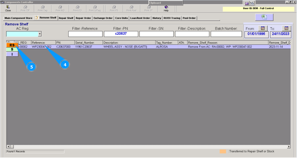Click the Close toolbar icon
This screenshot has width=297, height=158.
click(8, 9)
